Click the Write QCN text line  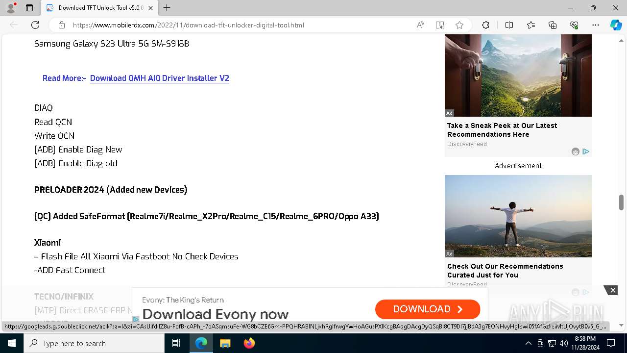pyautogui.click(x=54, y=136)
